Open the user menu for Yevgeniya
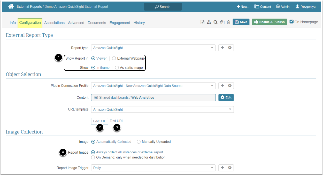 point(305,7)
